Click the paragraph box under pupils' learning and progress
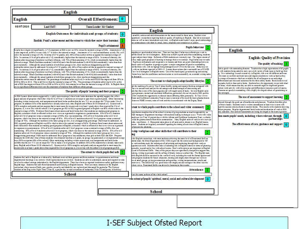The height and width of the screenshot is (229, 306). pos(69,122)
